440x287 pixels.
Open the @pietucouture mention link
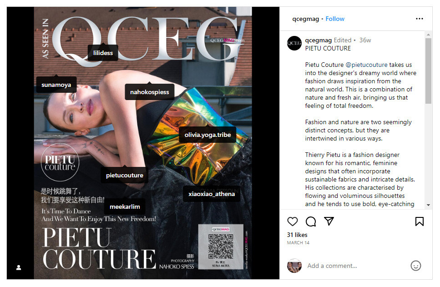coord(366,65)
